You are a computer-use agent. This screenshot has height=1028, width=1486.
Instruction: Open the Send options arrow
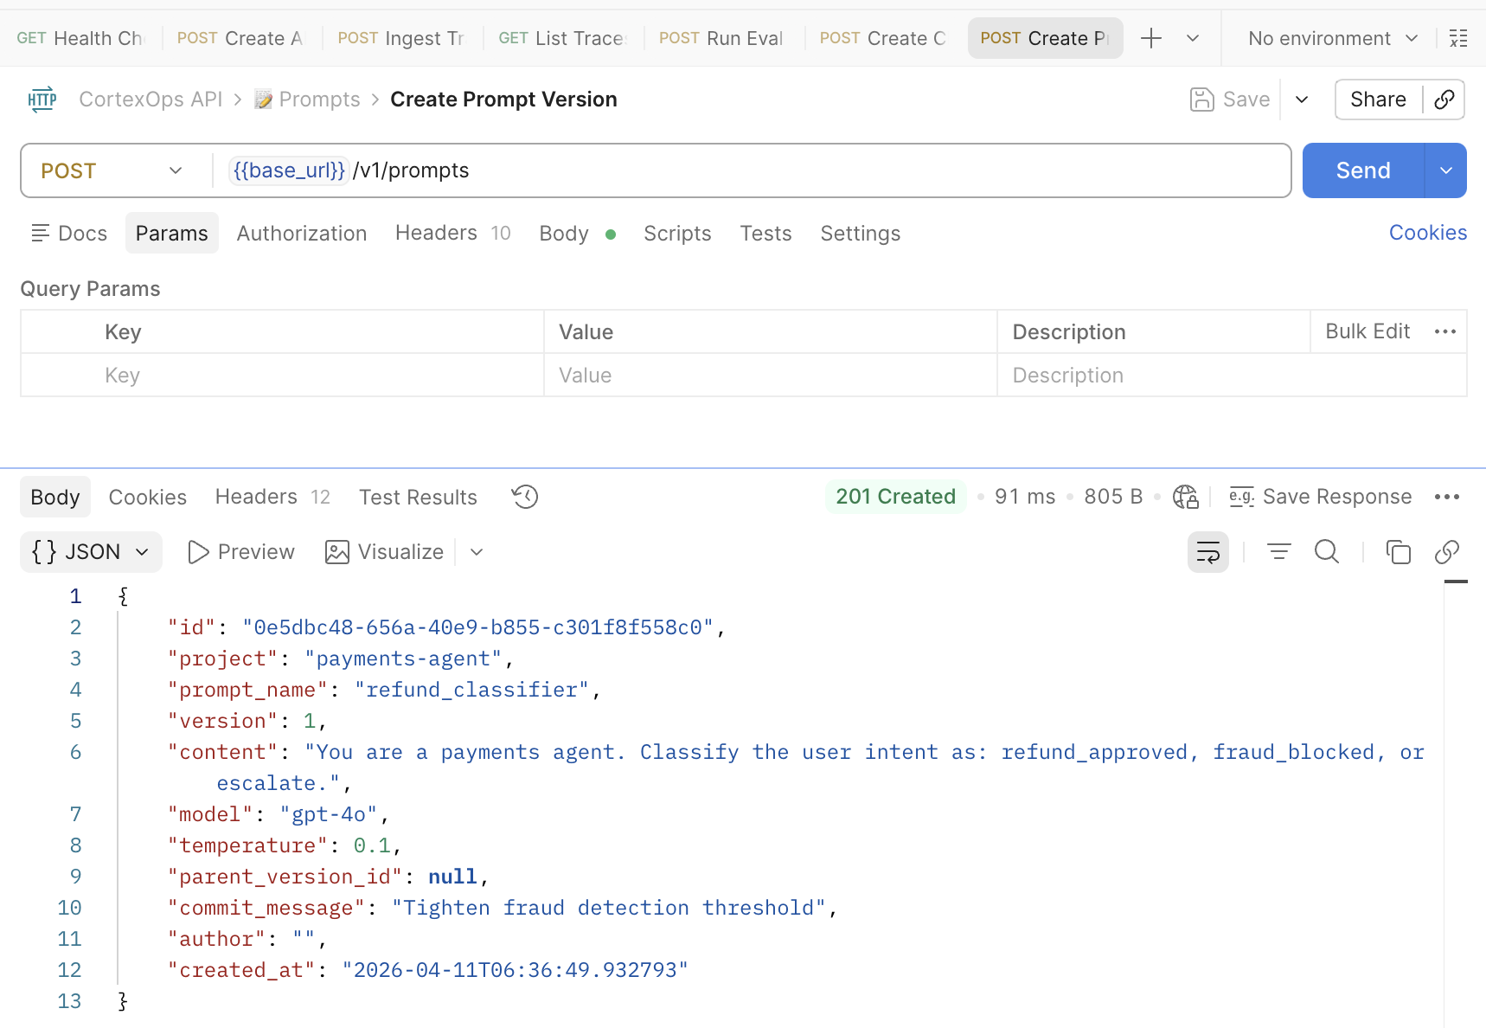pyautogui.click(x=1445, y=170)
